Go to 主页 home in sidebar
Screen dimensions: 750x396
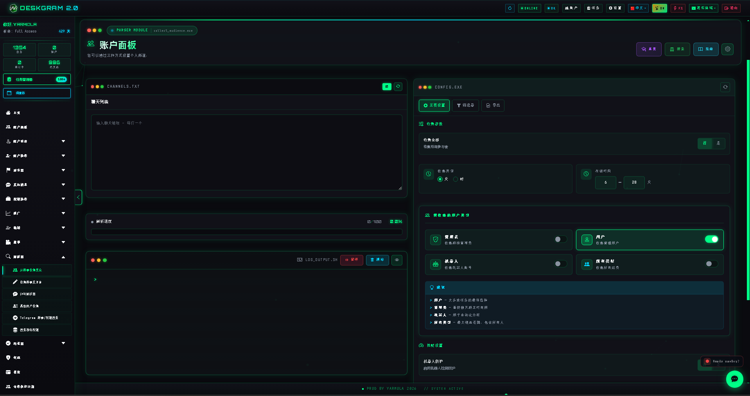(37, 113)
